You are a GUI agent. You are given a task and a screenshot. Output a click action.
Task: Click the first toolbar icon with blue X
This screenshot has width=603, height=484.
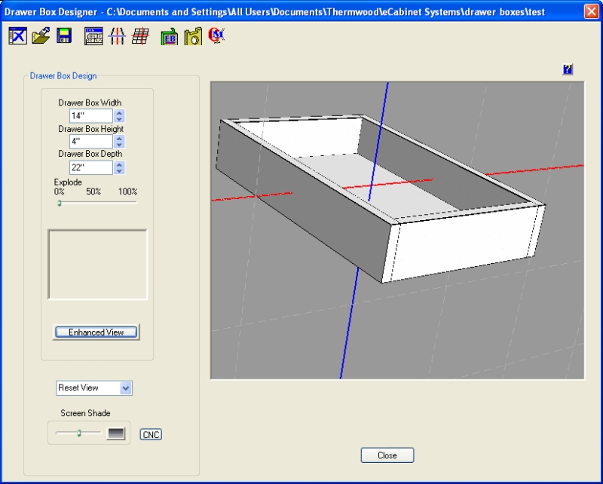pyautogui.click(x=17, y=35)
